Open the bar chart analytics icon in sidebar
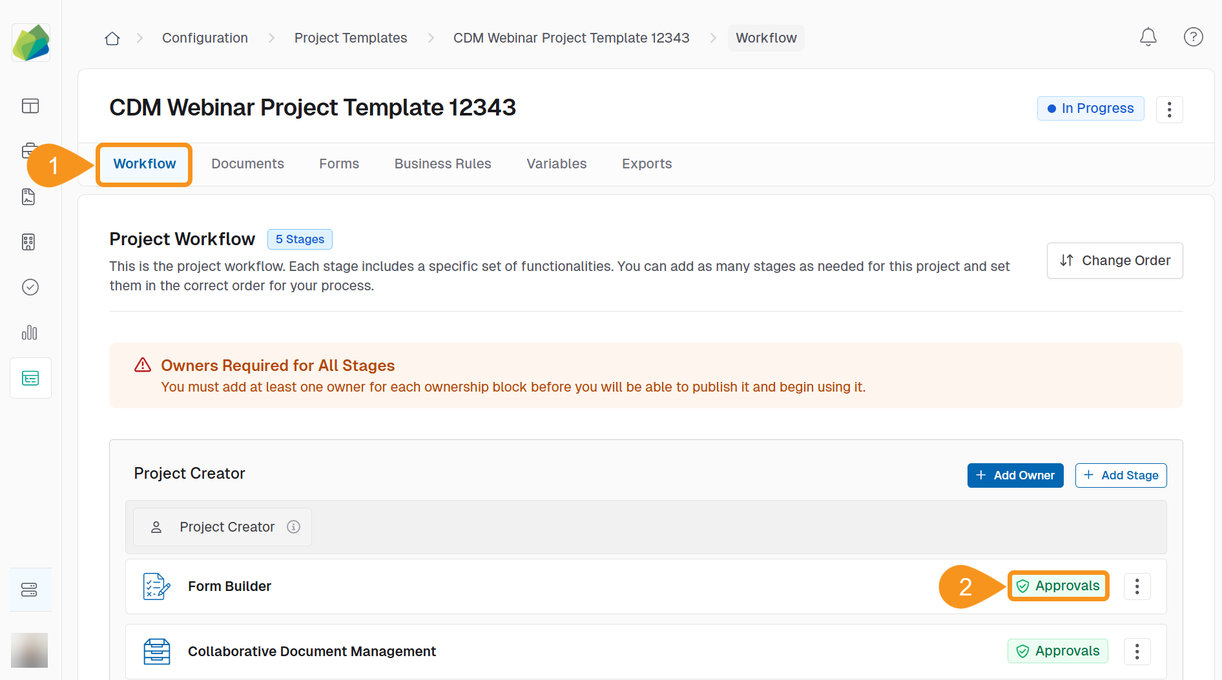 click(x=30, y=333)
